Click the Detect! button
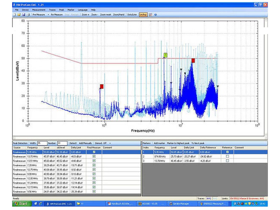Image resolution: width=280 pixels, height=210 pixels. (x=73, y=143)
